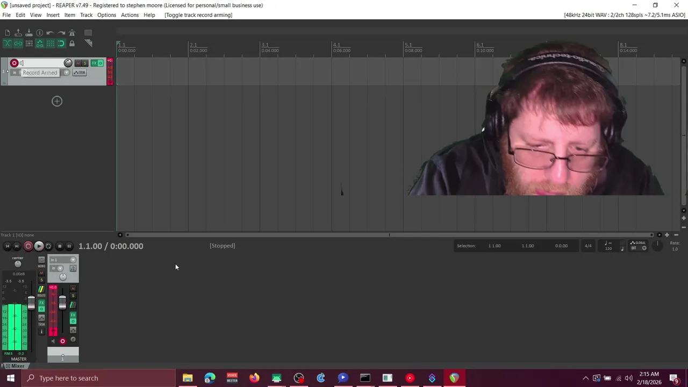Image resolution: width=688 pixels, height=387 pixels.
Task: Go to end of project transport button
Action: tap(17, 246)
